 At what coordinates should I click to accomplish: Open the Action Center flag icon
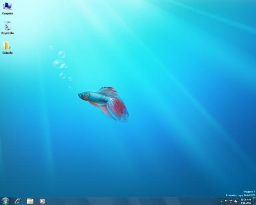[x=226, y=201]
